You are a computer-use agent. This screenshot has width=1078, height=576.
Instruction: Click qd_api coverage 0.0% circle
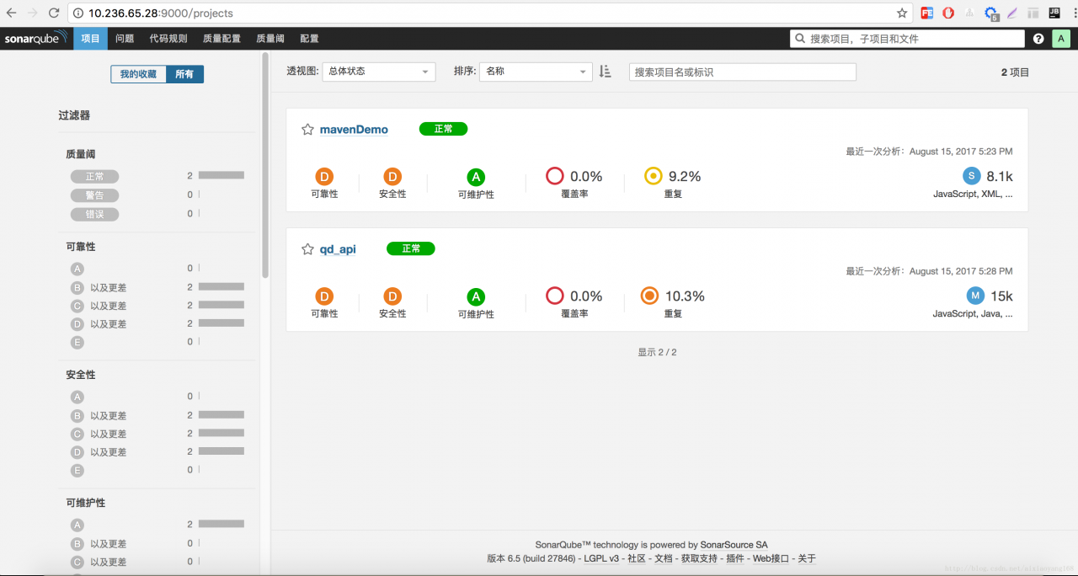pyautogui.click(x=554, y=296)
